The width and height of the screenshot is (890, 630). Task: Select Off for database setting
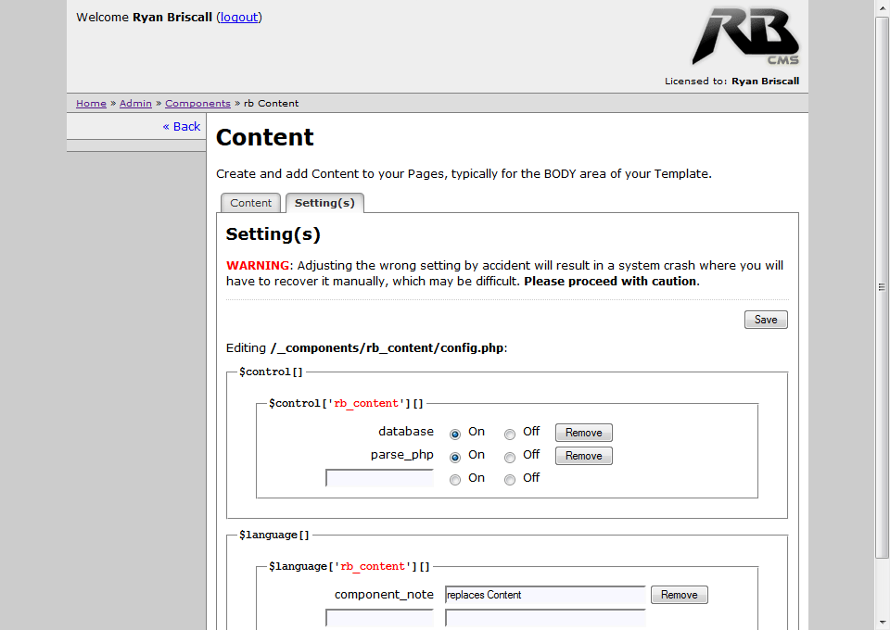(x=510, y=434)
